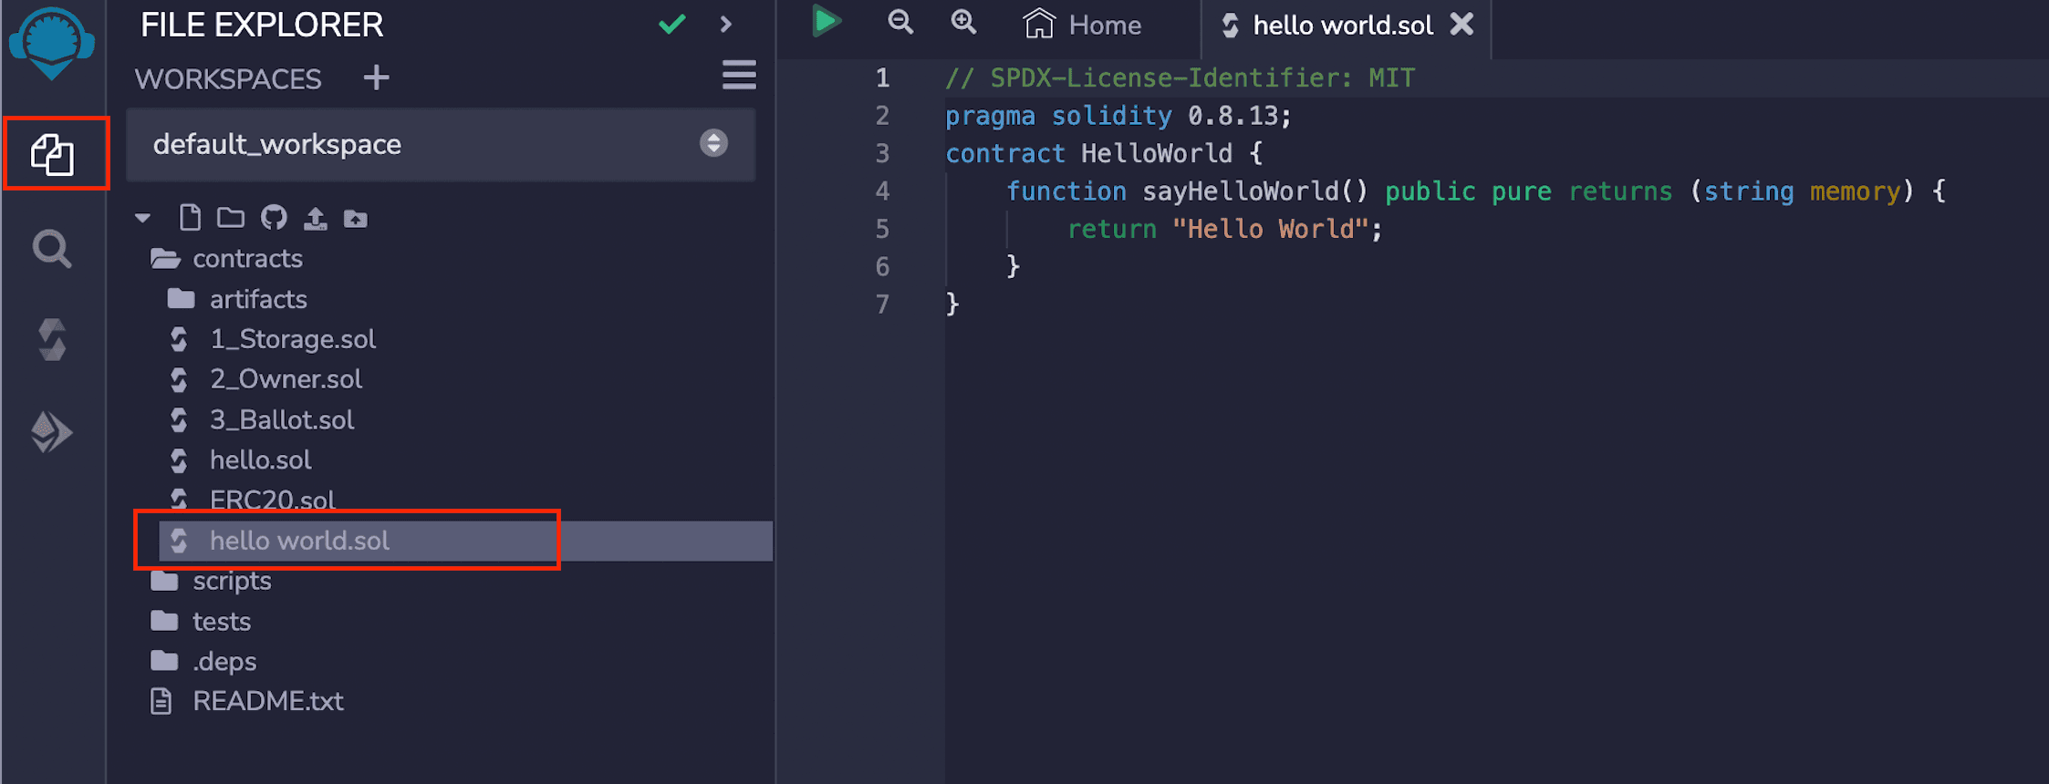Click the Remix logo icon
The image size is (2049, 784).
(52, 43)
